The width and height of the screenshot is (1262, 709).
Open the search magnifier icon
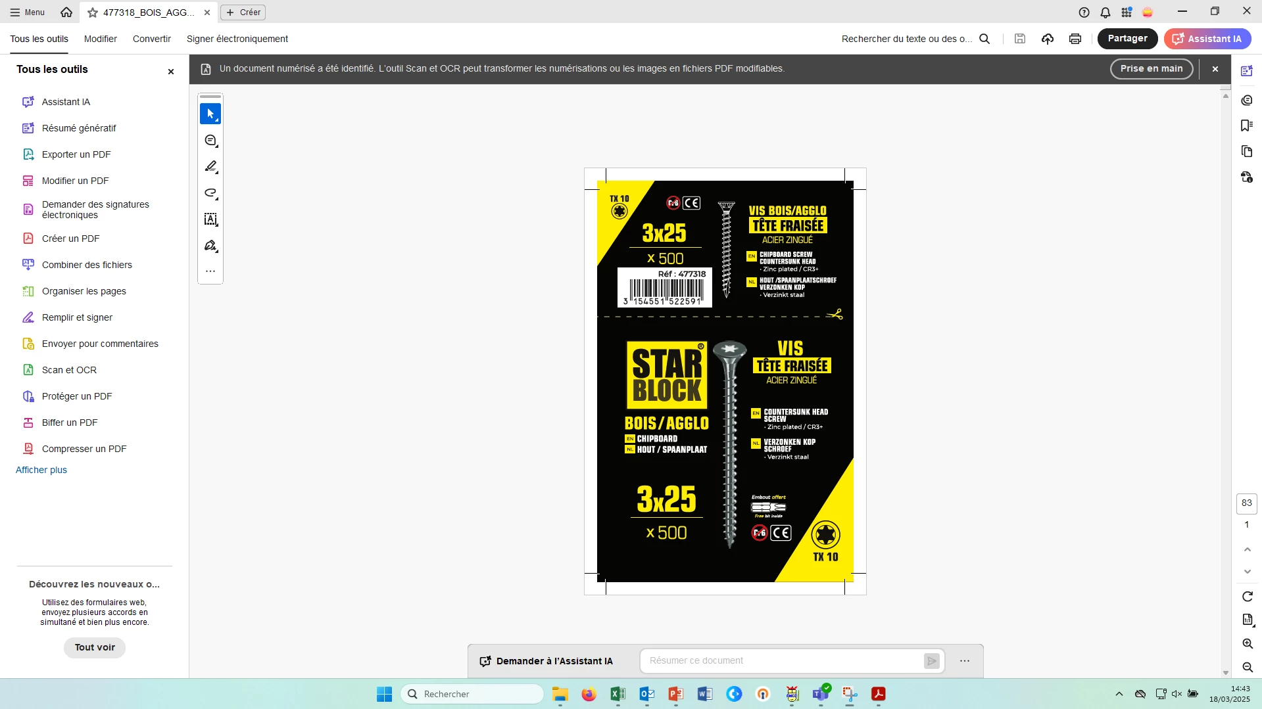click(x=984, y=39)
